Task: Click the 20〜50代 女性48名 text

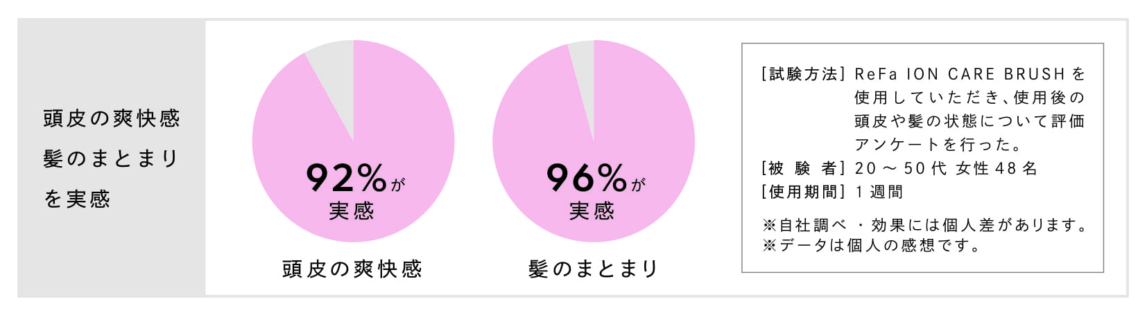Action: coord(946,168)
